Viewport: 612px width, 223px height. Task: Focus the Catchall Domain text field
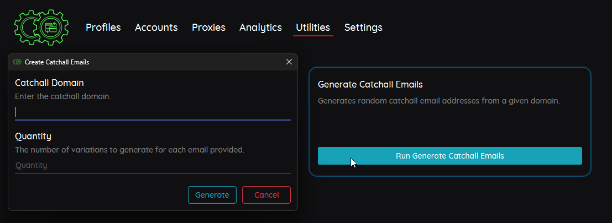(x=153, y=112)
